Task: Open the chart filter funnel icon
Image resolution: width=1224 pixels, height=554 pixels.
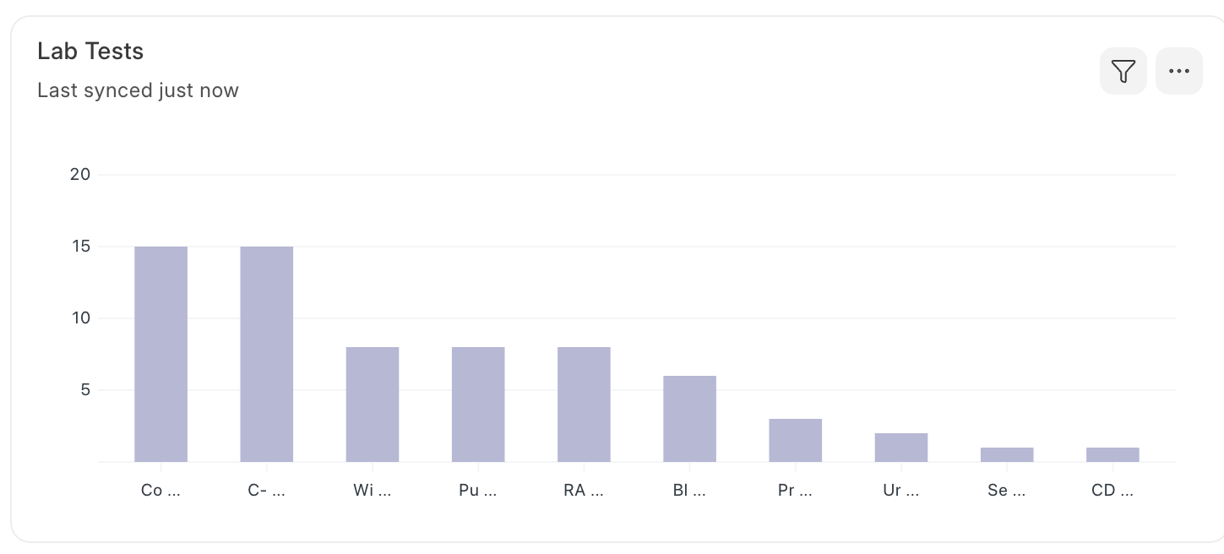Action: pyautogui.click(x=1123, y=72)
